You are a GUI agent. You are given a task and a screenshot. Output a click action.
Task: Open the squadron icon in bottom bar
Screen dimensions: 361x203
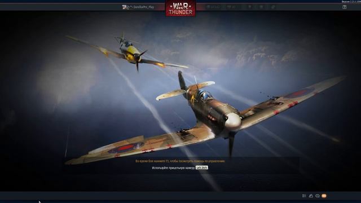(311, 196)
